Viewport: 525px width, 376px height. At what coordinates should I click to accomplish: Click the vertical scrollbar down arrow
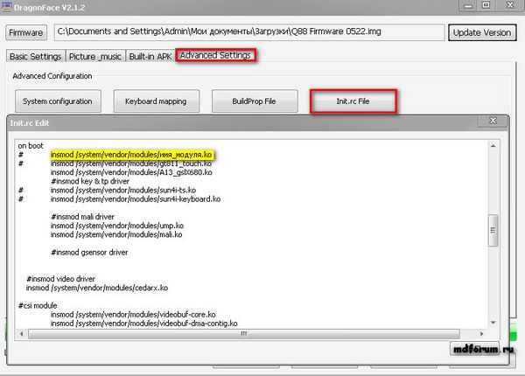[493, 323]
